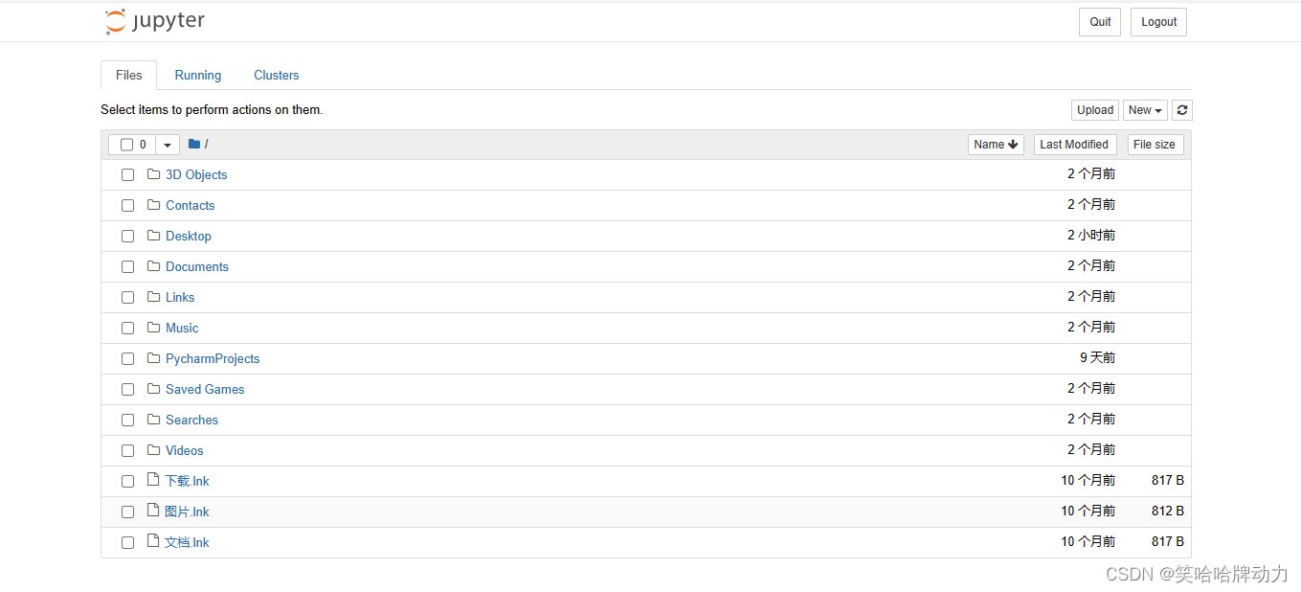Click the file icon beside 下载.lnk
1301x592 pixels.
(x=153, y=480)
